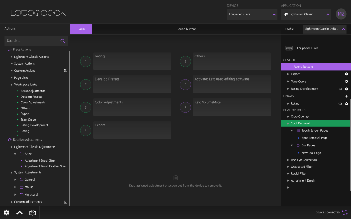351x219 pixels.
Task: Open settings gear in bottom-left corner
Action: pyautogui.click(x=6, y=213)
